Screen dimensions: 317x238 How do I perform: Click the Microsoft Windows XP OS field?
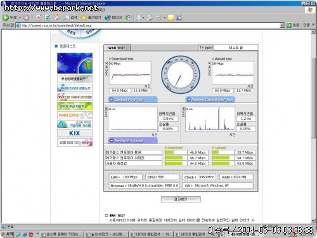pyautogui.click(x=218, y=185)
